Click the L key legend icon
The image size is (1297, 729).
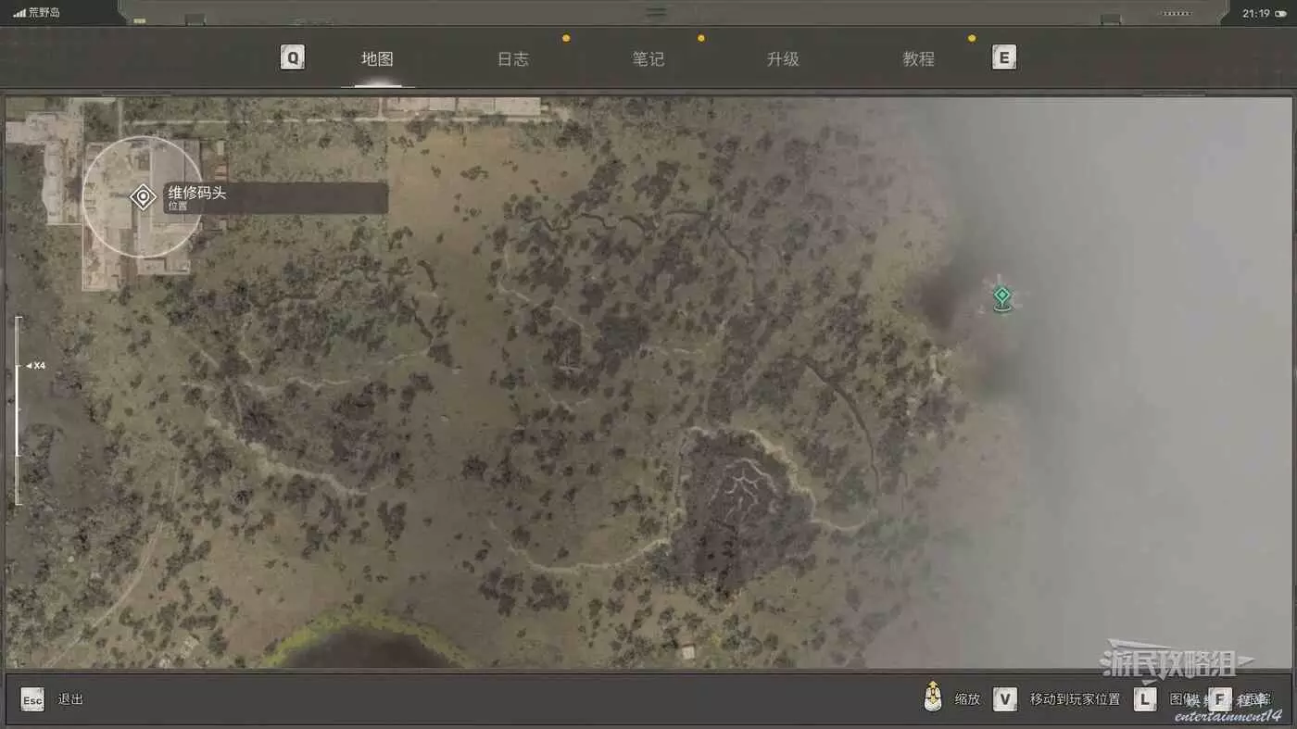[1145, 699]
